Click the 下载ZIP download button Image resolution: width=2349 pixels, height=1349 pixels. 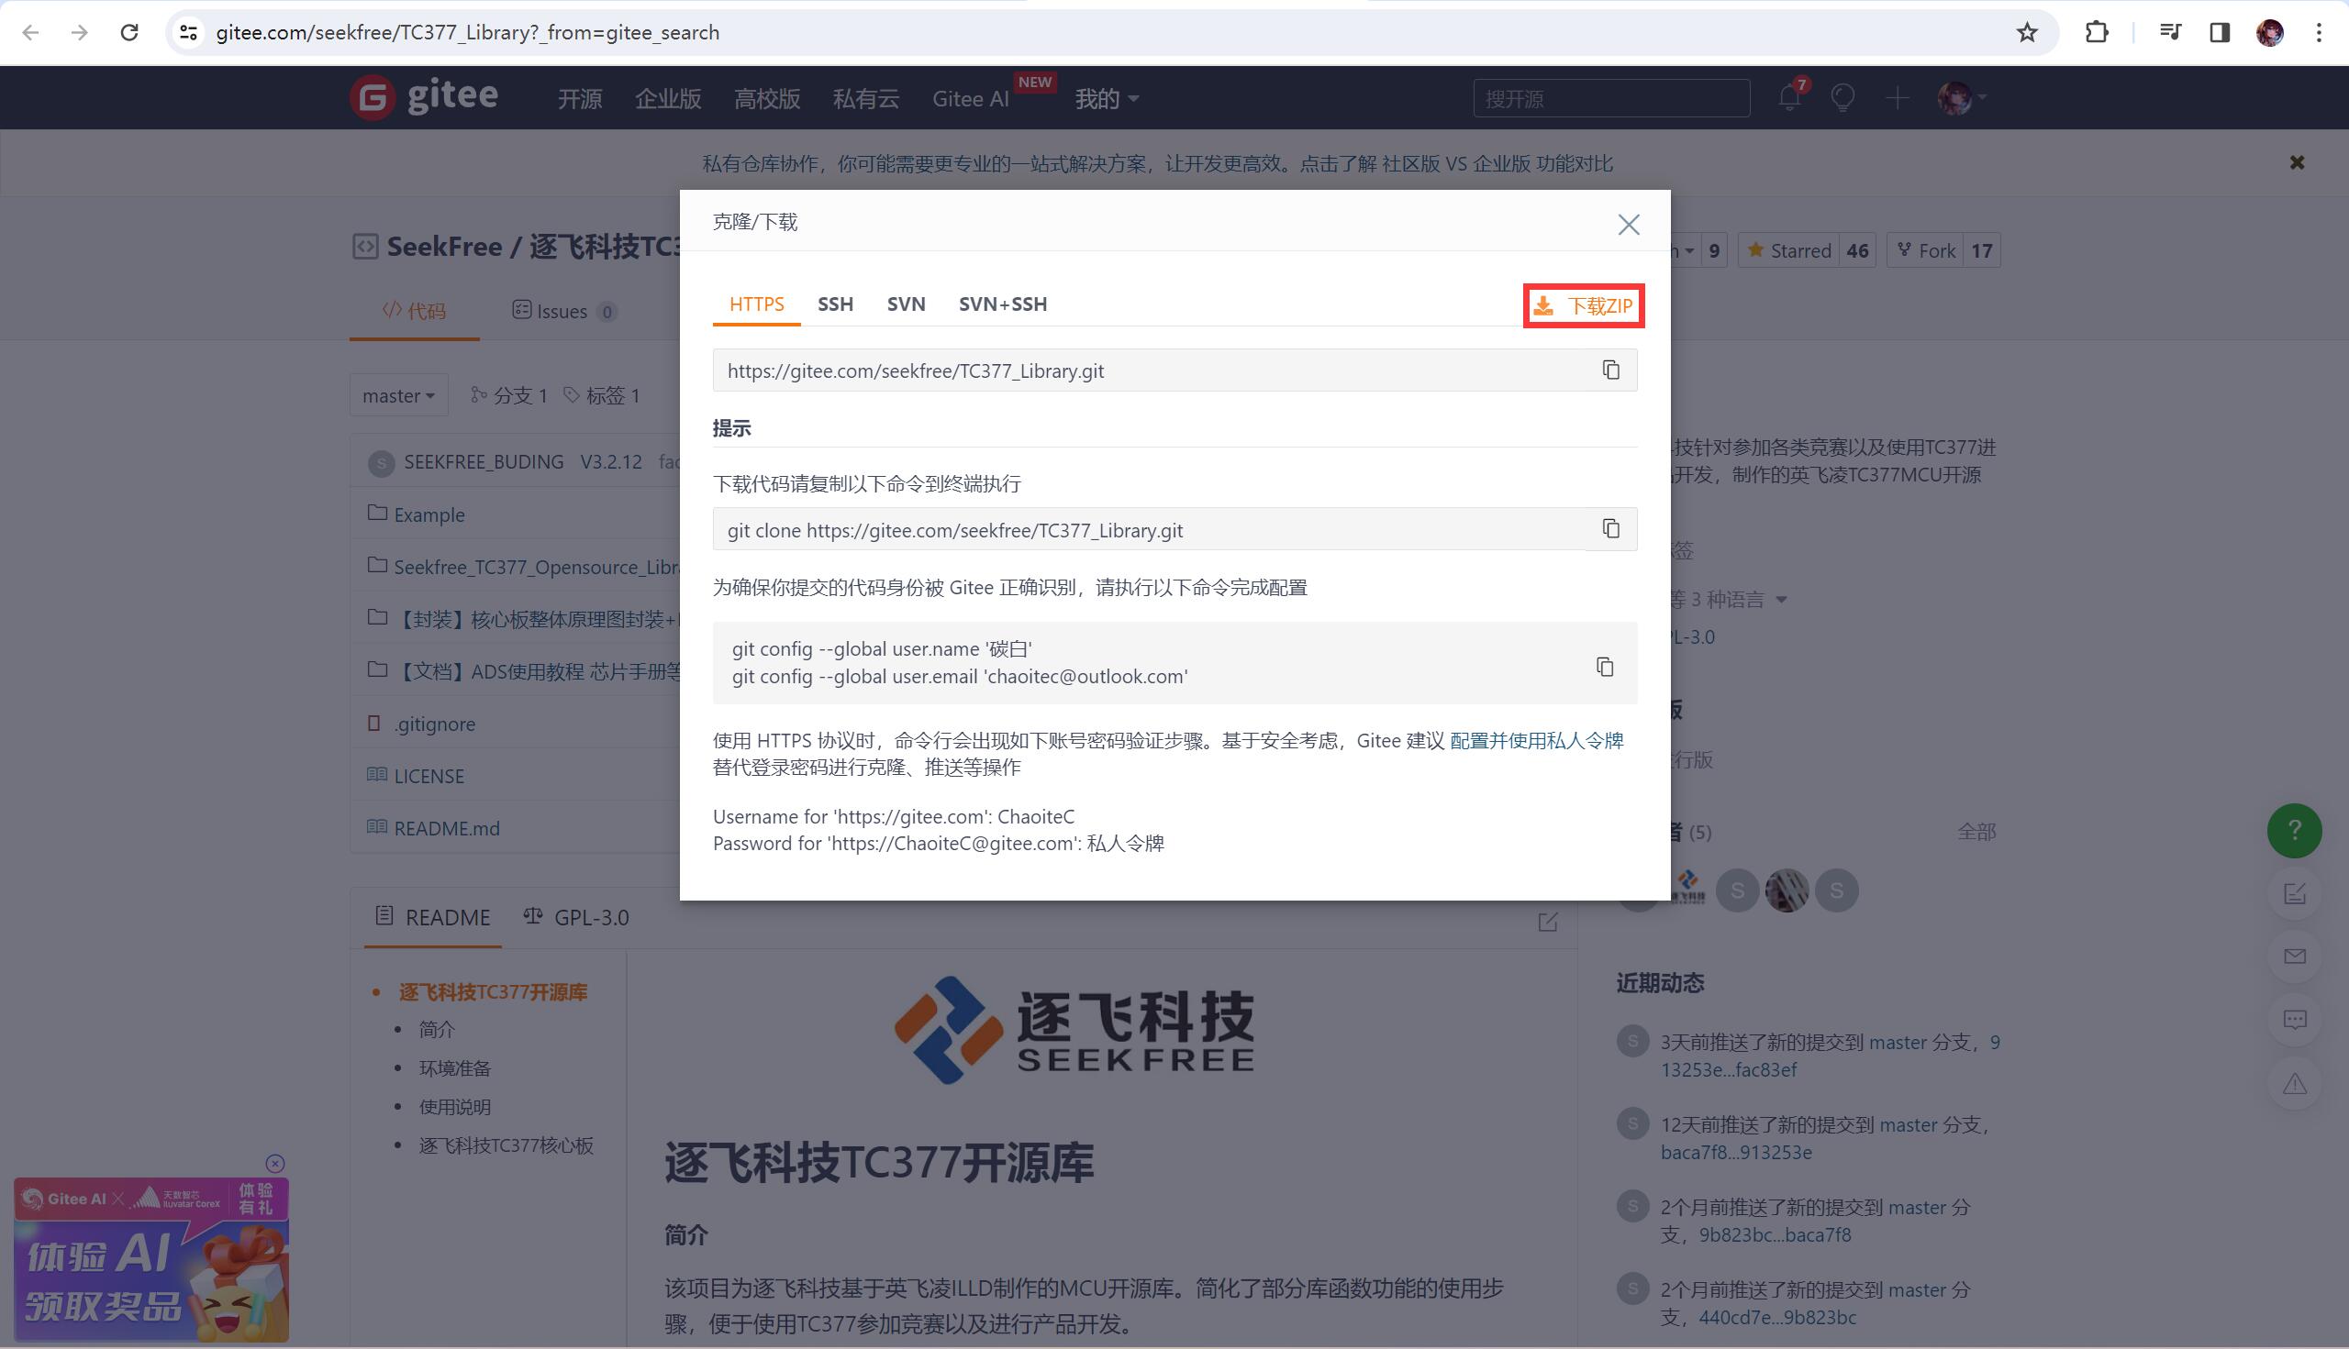tap(1584, 305)
